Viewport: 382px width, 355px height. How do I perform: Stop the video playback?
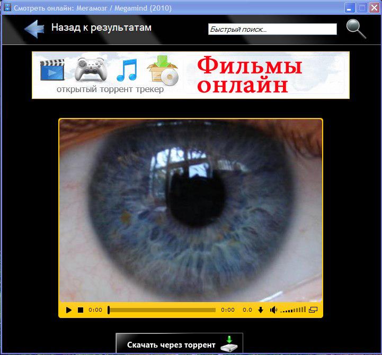click(81, 310)
